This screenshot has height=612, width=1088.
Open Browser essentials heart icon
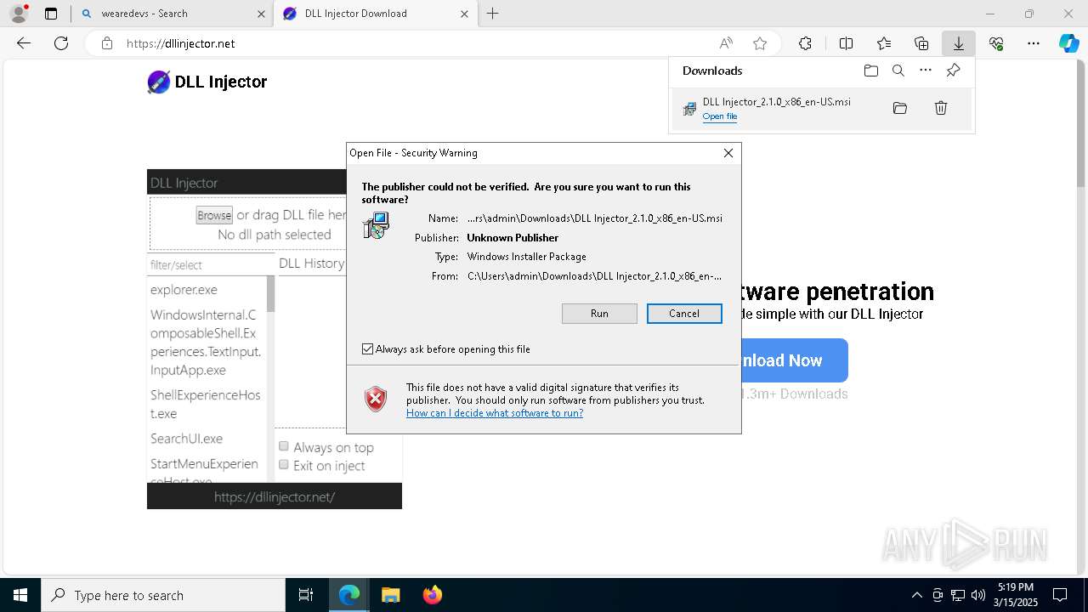coord(996,43)
